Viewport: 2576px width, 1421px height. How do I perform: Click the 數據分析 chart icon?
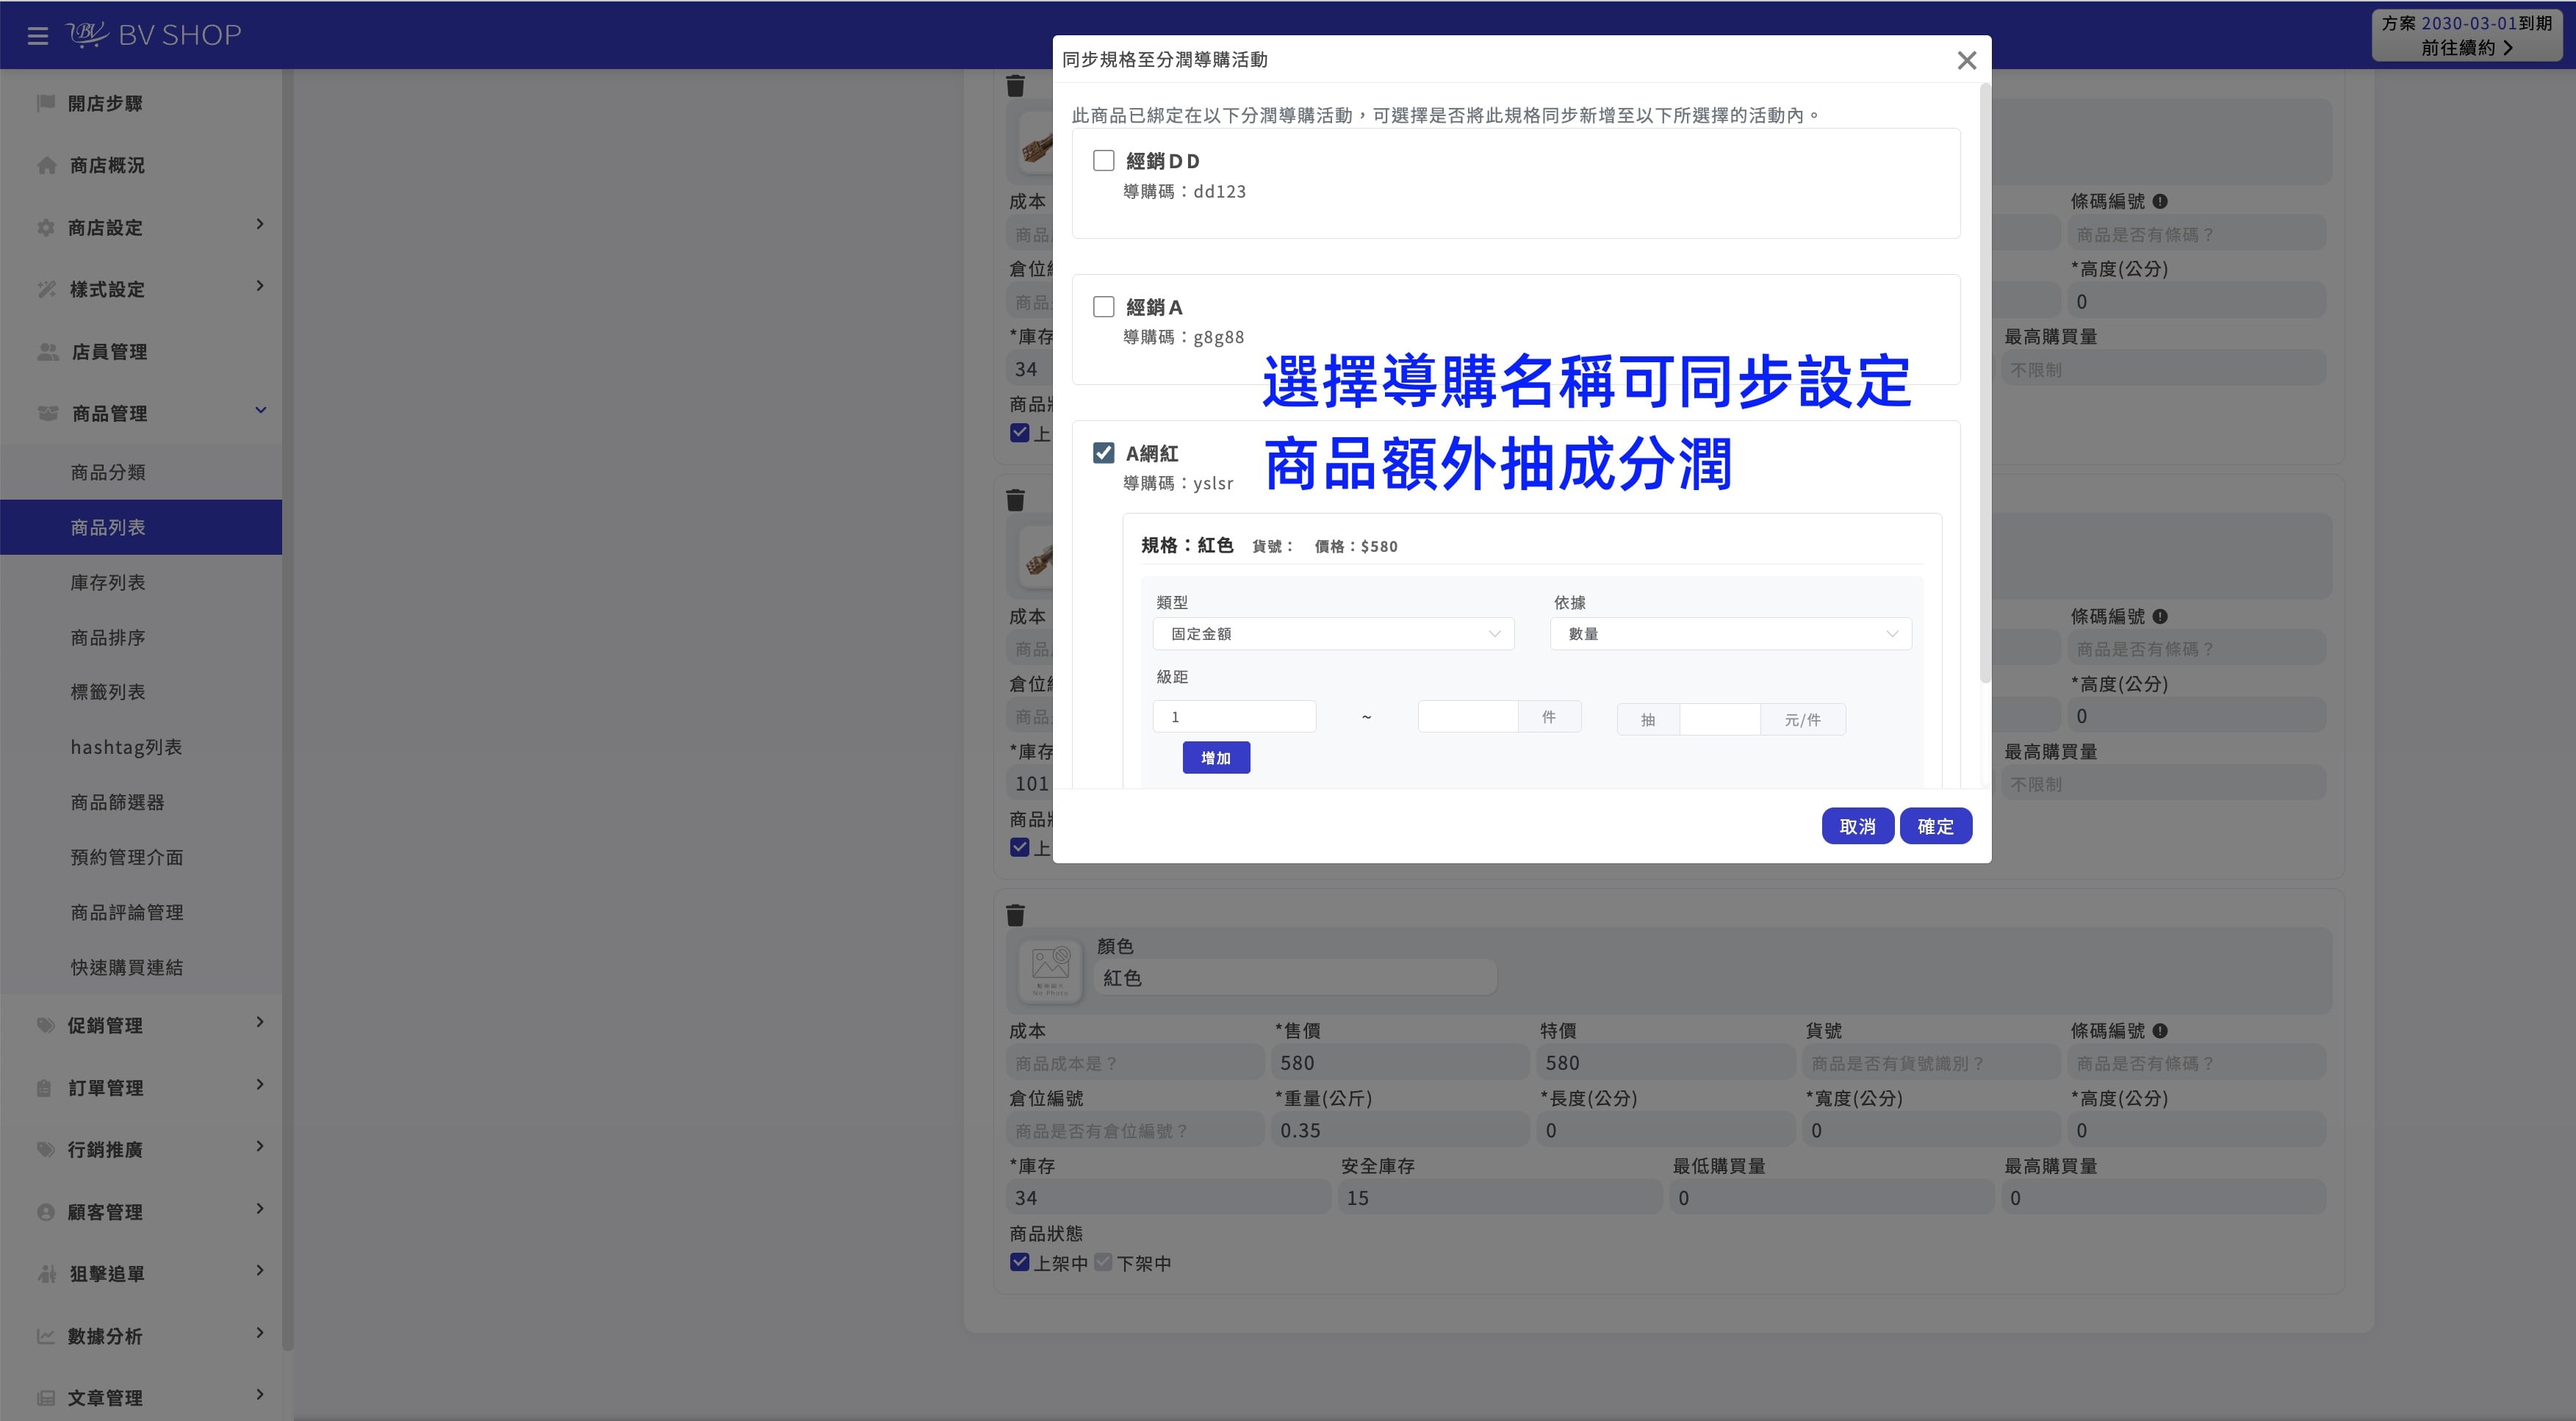[45, 1336]
